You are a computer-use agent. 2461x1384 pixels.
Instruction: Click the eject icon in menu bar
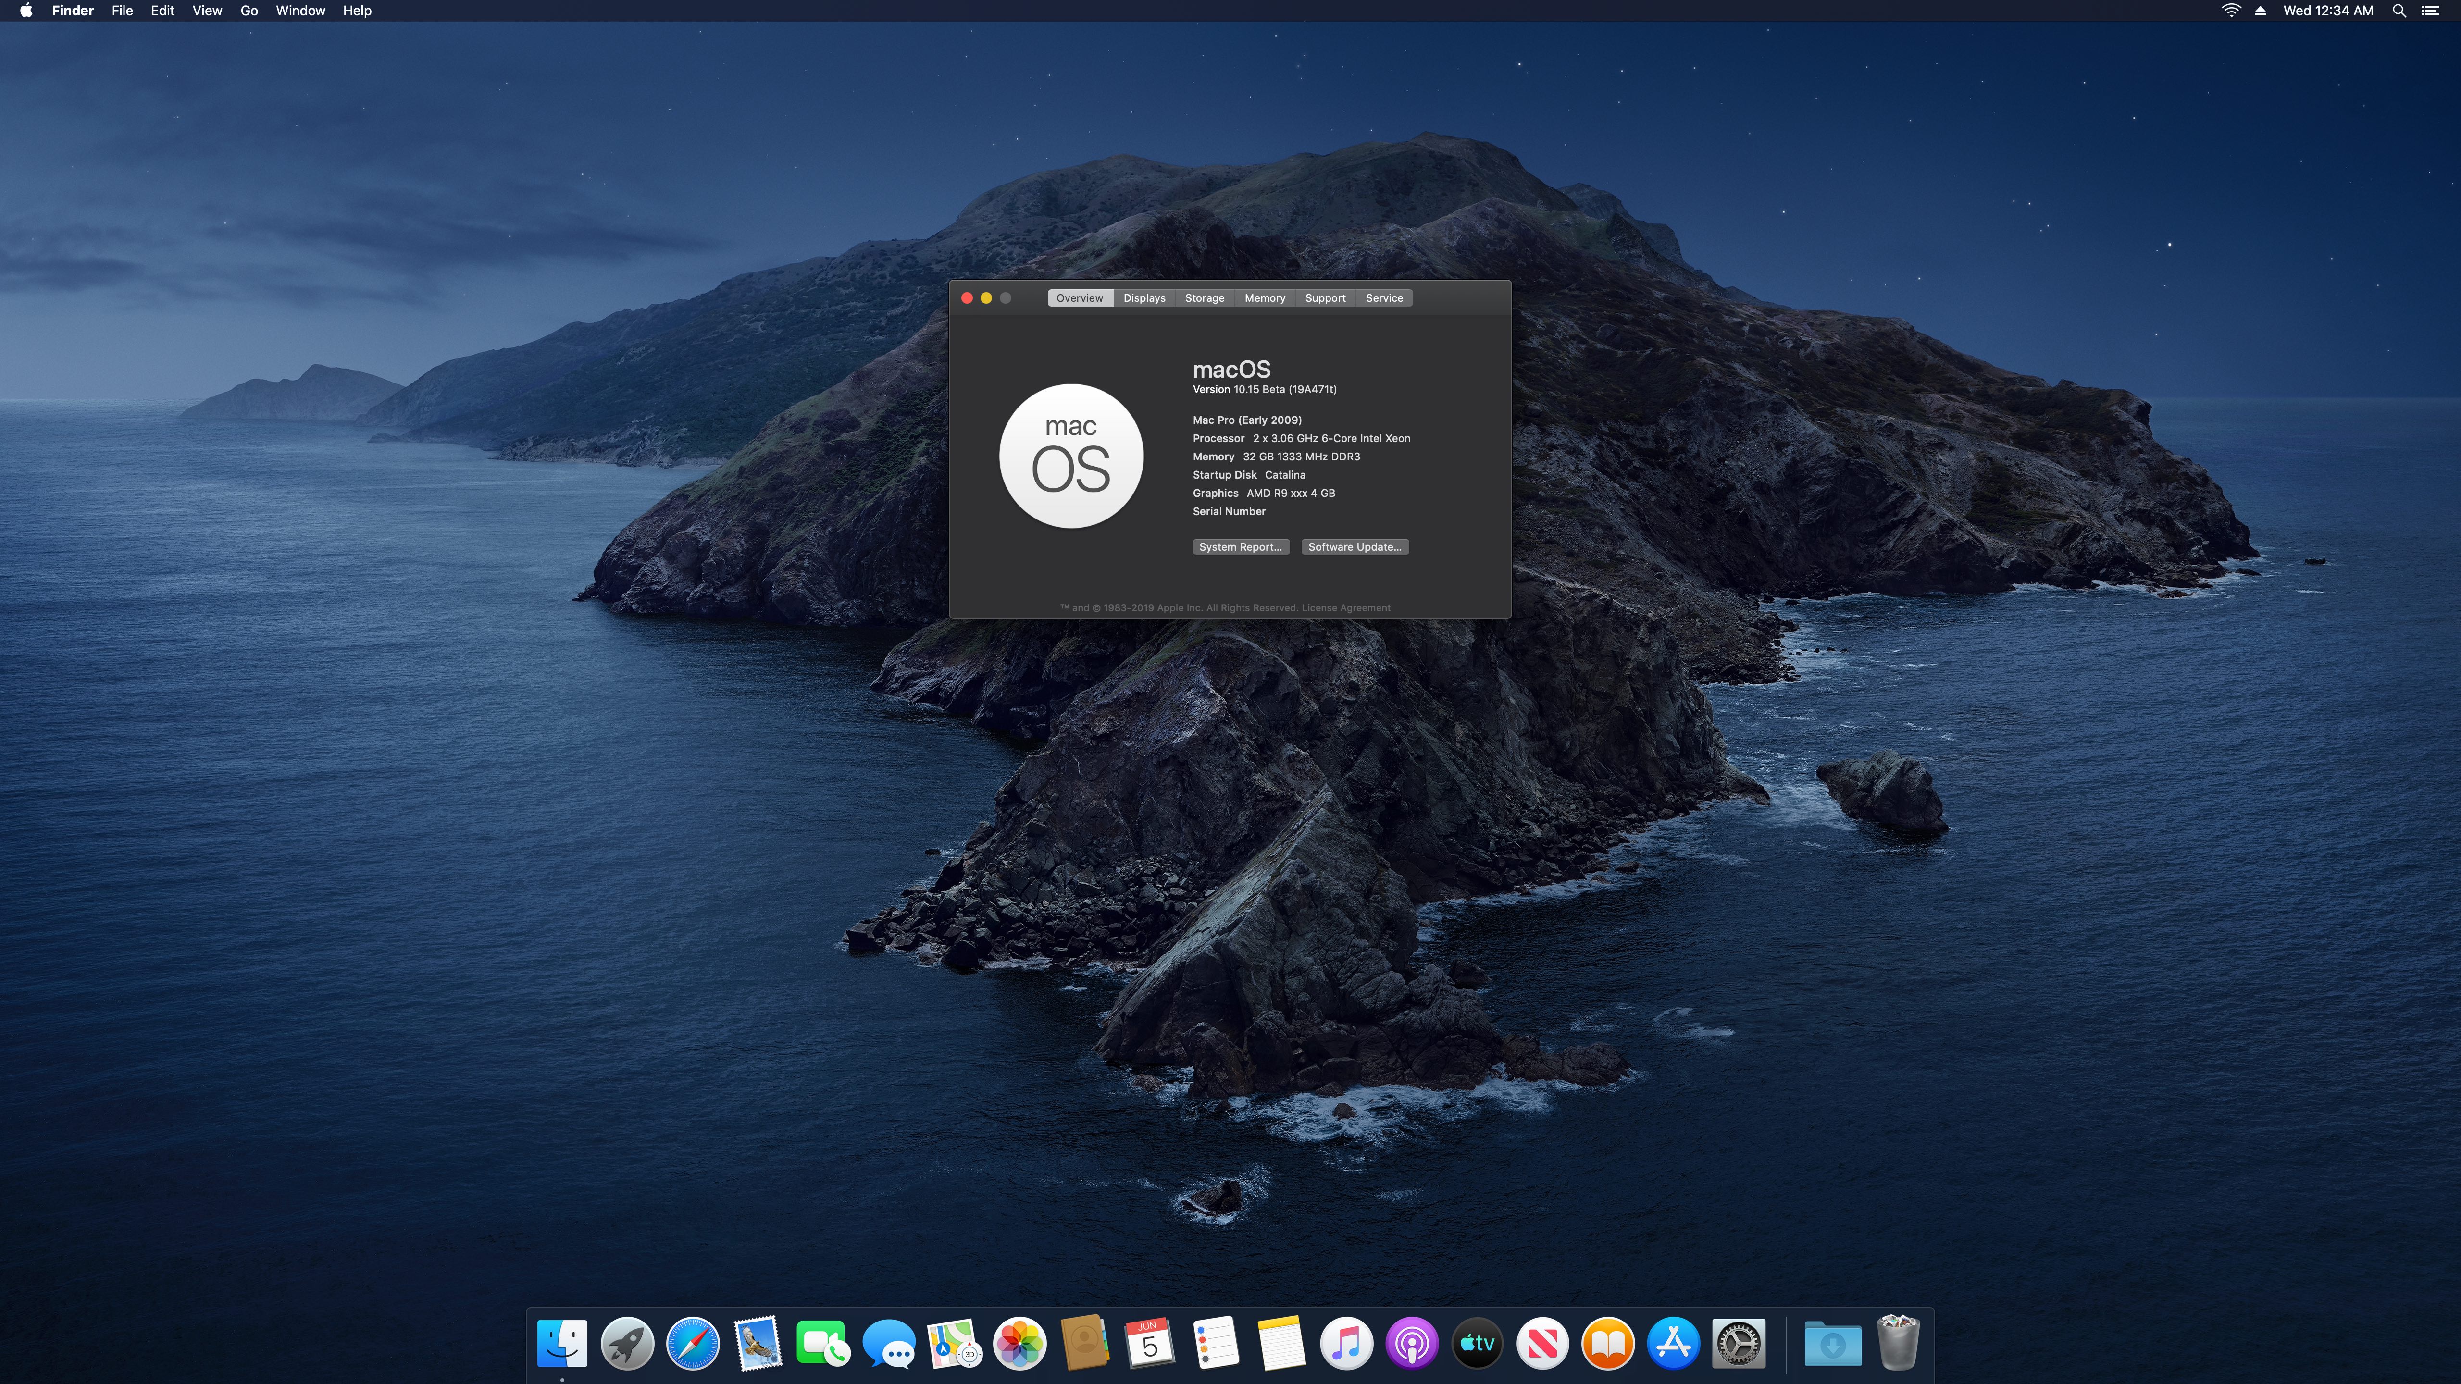click(x=2261, y=11)
